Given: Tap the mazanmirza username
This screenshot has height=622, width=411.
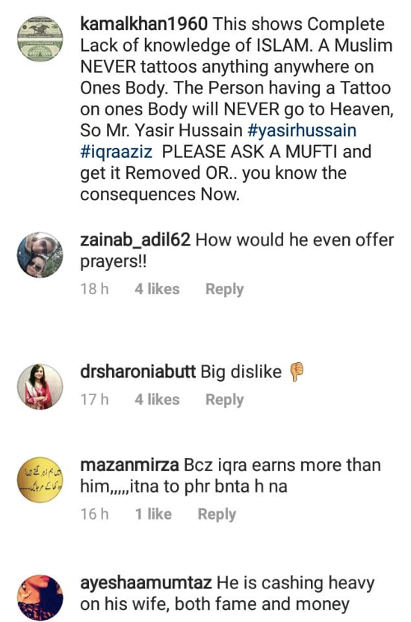Looking at the screenshot, I should pos(129,465).
